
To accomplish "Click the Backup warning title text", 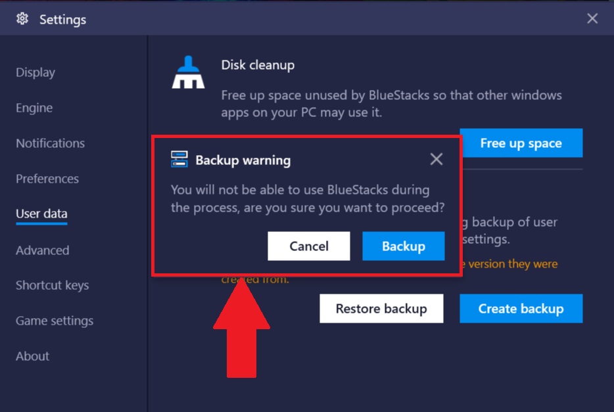I will point(243,160).
